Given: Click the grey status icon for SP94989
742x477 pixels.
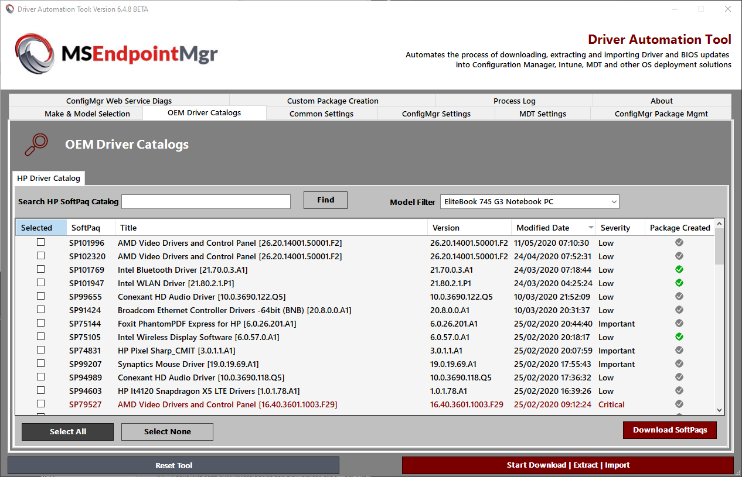Looking at the screenshot, I should [679, 377].
